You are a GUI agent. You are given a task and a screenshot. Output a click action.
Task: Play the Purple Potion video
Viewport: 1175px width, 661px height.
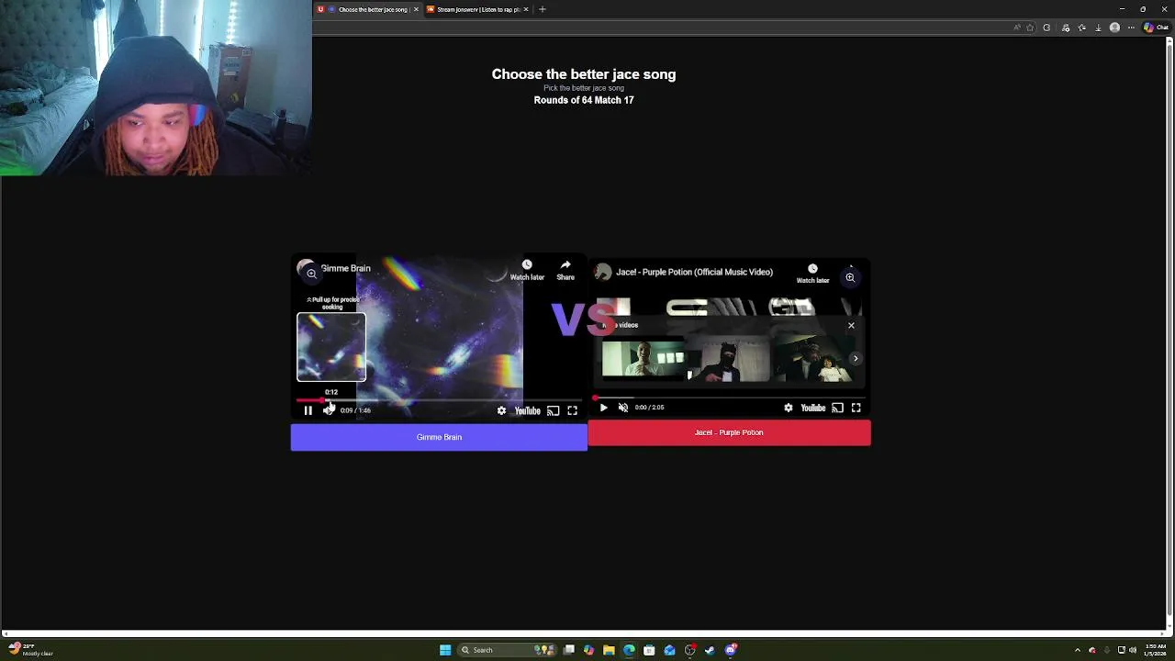coord(603,408)
